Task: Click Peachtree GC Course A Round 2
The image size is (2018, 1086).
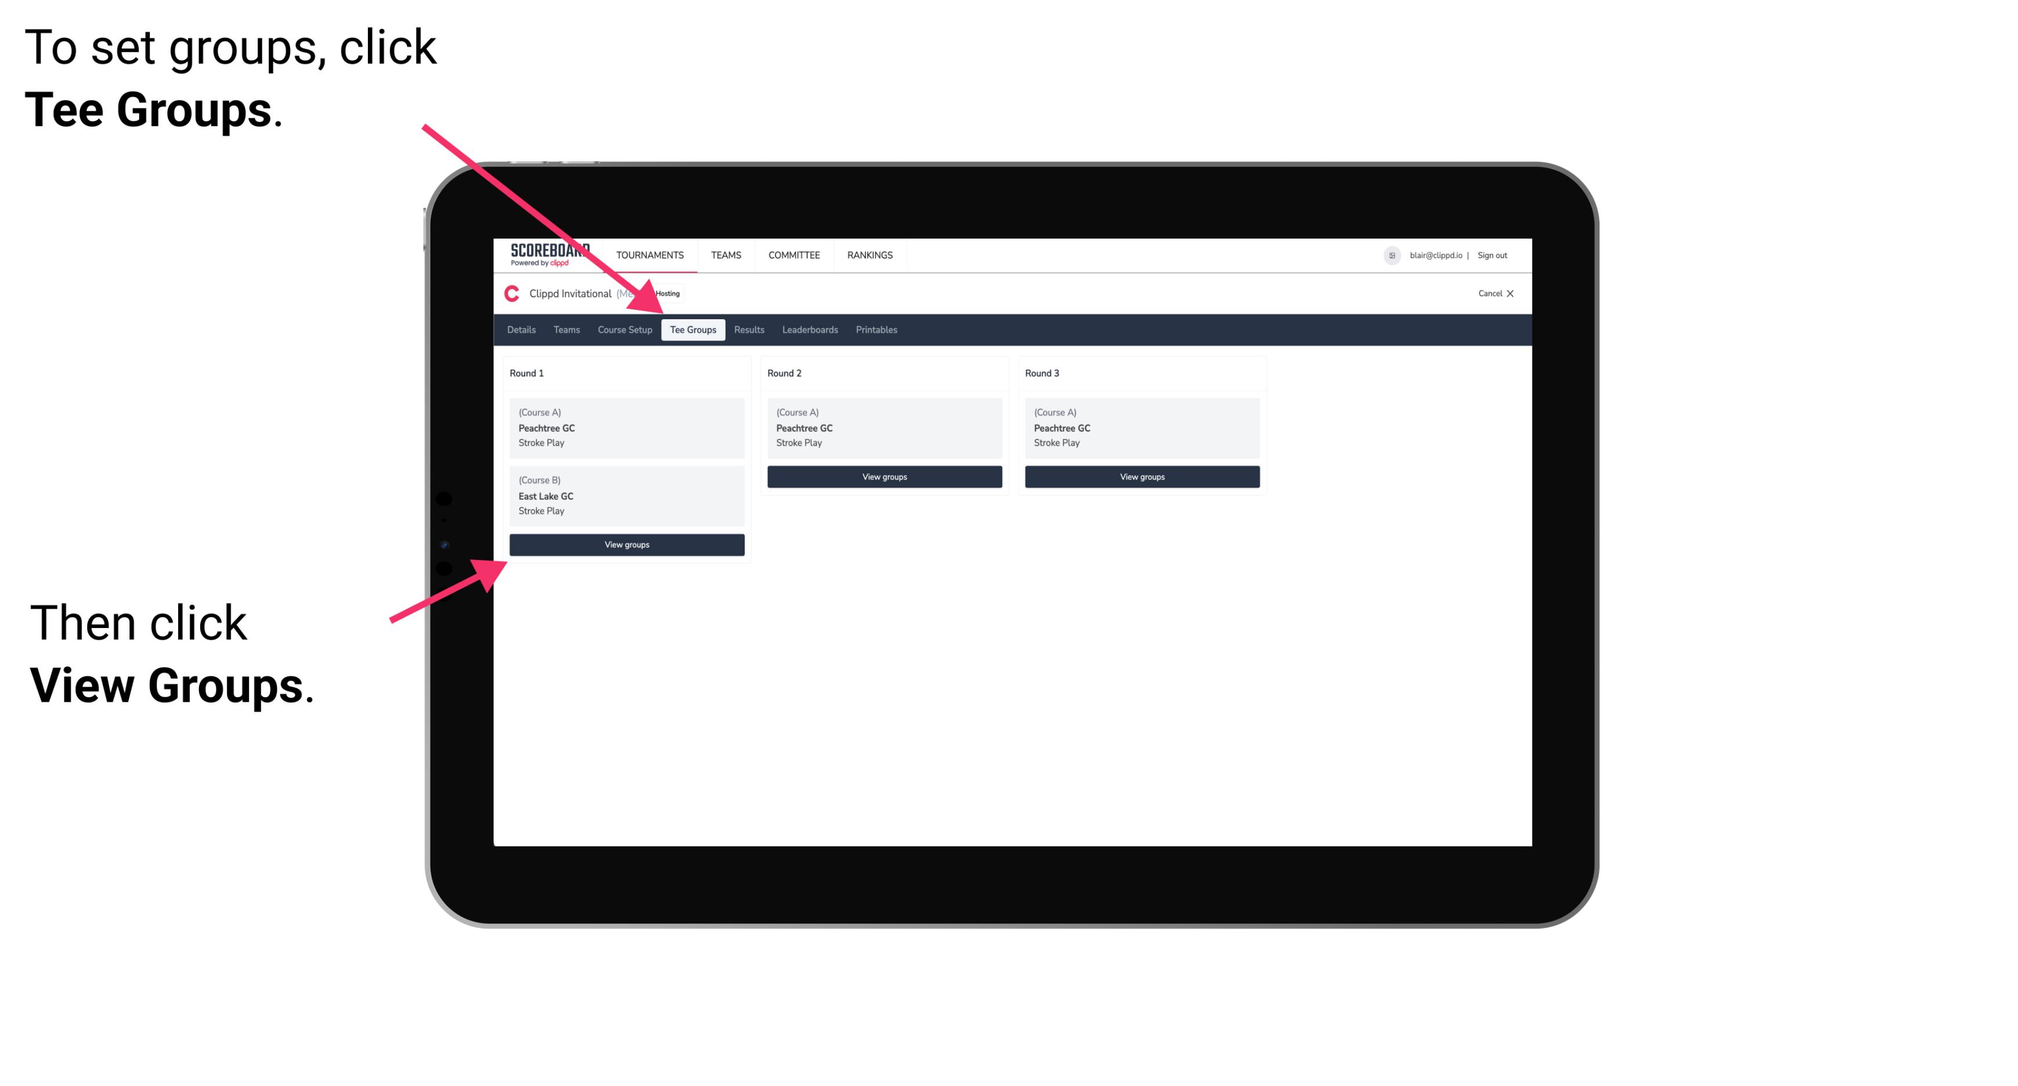Action: tap(884, 427)
